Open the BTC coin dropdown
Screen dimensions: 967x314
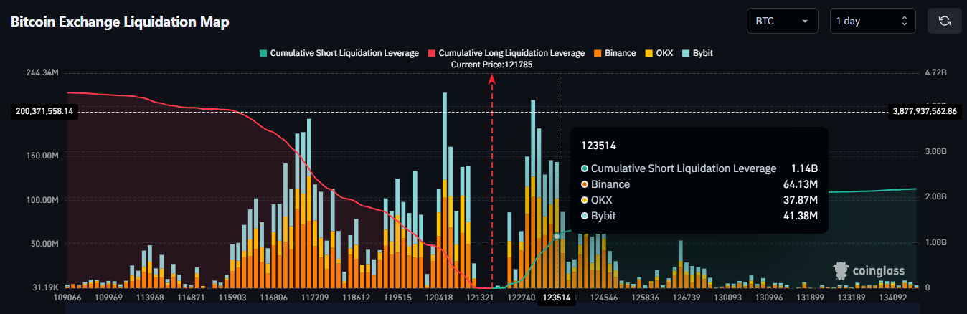[x=783, y=21]
